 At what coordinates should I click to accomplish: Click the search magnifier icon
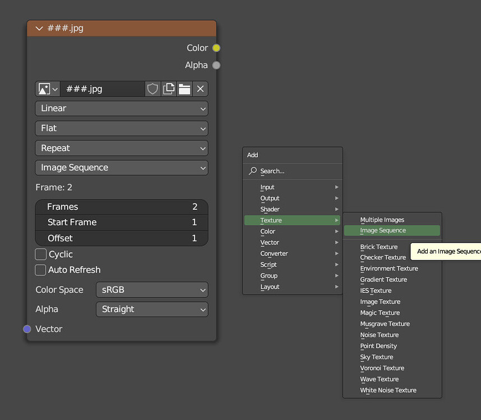coord(252,171)
